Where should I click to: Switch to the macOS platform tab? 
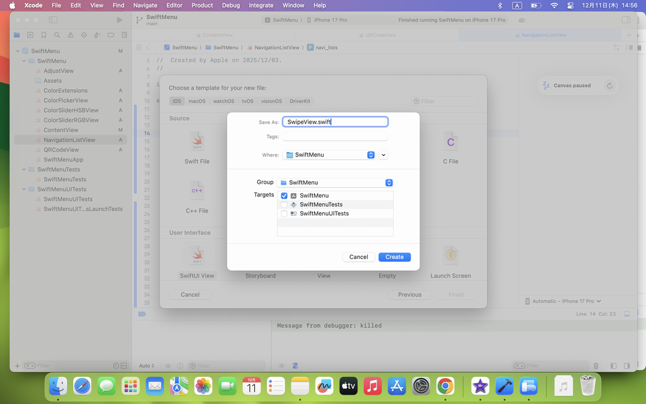197,101
